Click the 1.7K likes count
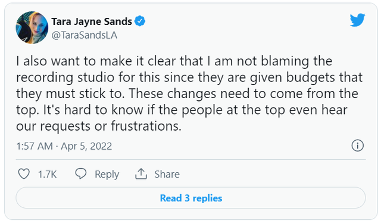The image size is (381, 221). point(47,174)
